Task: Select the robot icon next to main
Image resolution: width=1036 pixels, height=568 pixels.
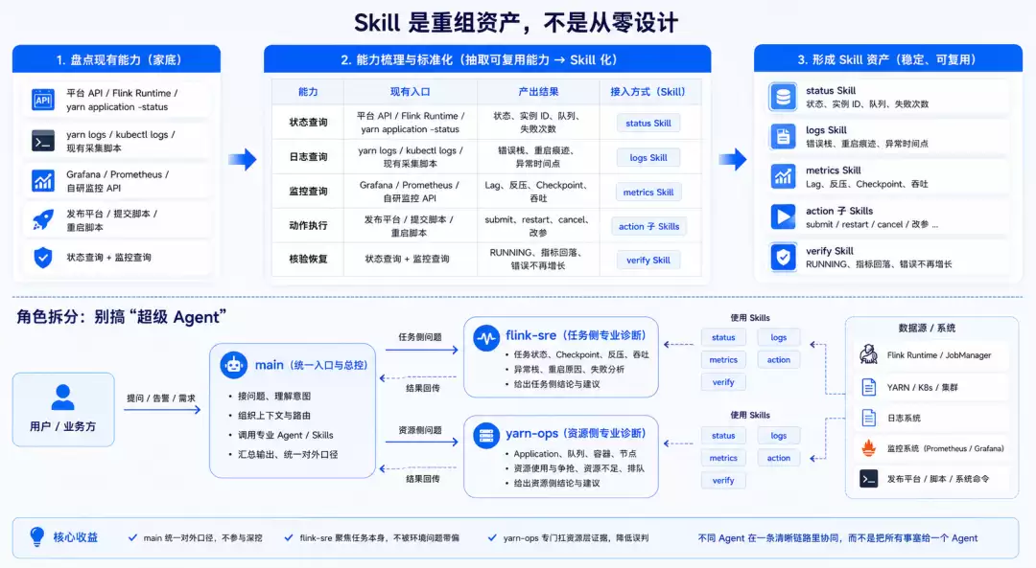Action: coord(233,365)
